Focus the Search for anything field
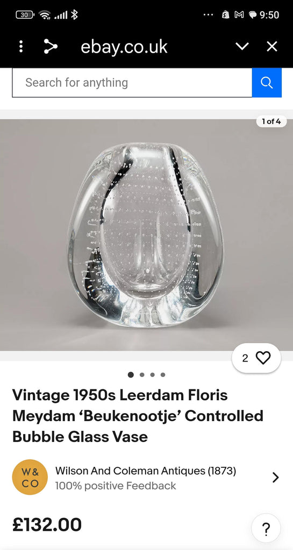Viewport: 293px width, 550px height. click(132, 82)
